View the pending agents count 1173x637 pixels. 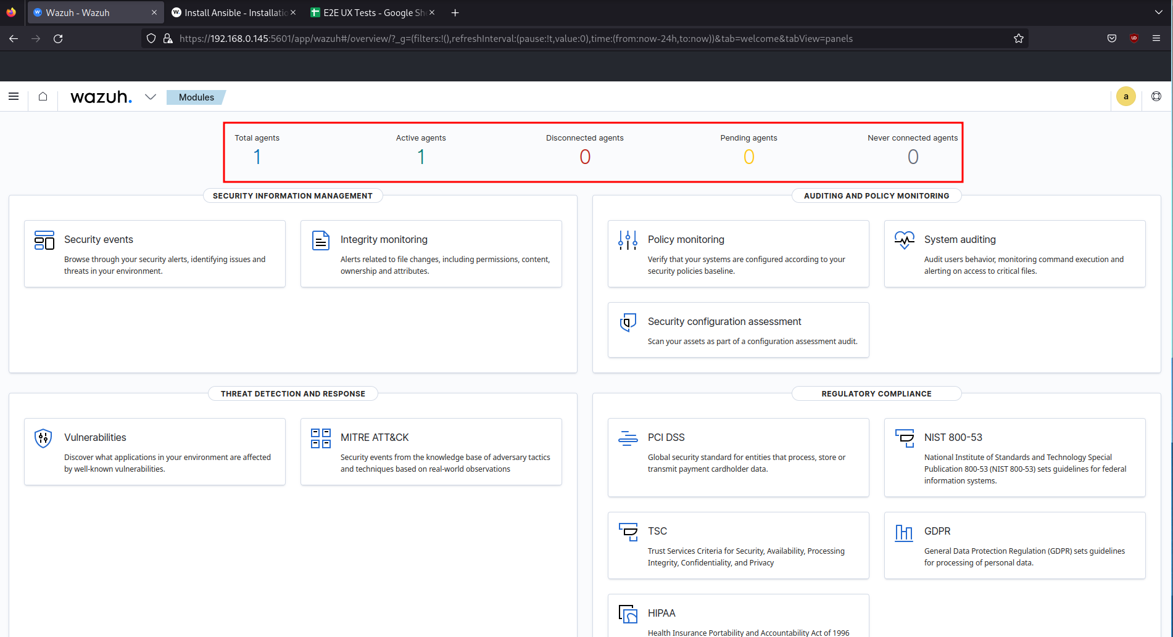click(x=748, y=157)
